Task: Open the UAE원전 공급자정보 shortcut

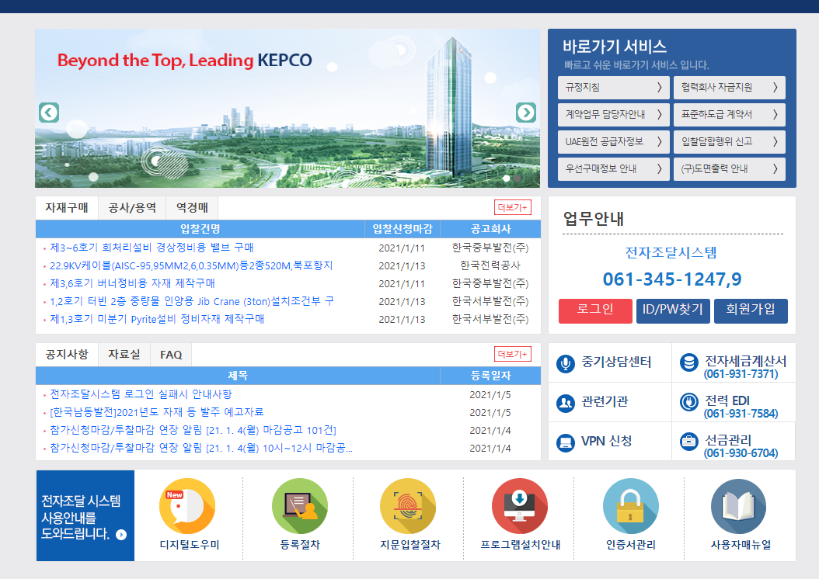Action: [614, 141]
